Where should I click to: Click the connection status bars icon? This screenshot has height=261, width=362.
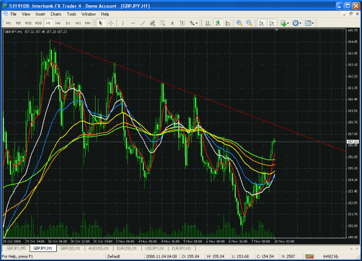point(309,256)
